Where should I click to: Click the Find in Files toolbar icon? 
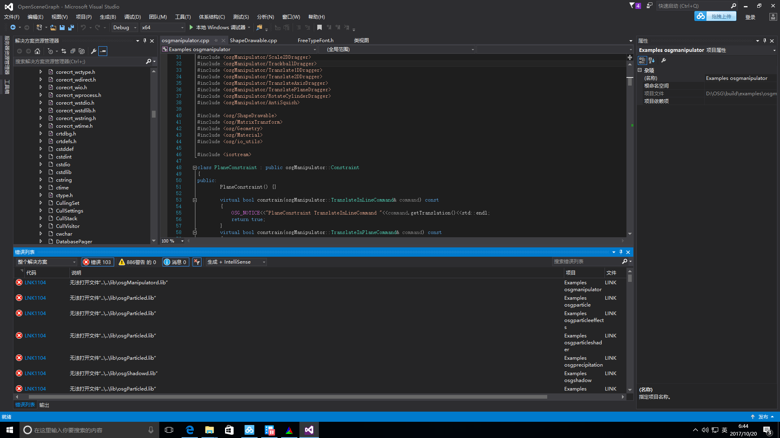click(x=260, y=27)
